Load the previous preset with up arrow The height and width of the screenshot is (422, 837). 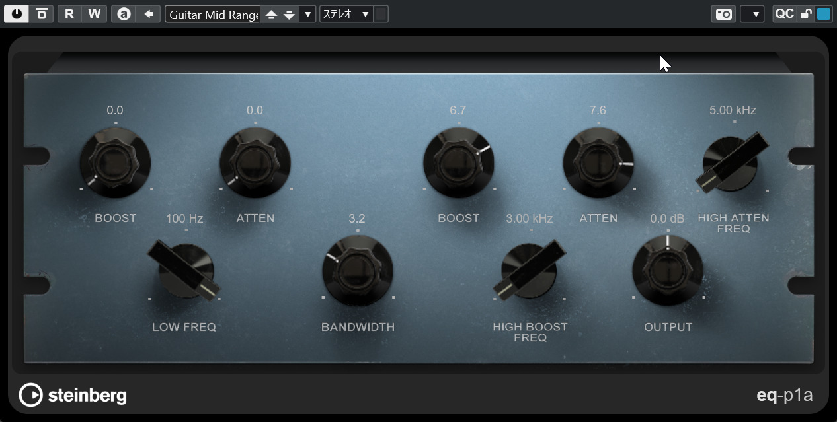click(270, 15)
